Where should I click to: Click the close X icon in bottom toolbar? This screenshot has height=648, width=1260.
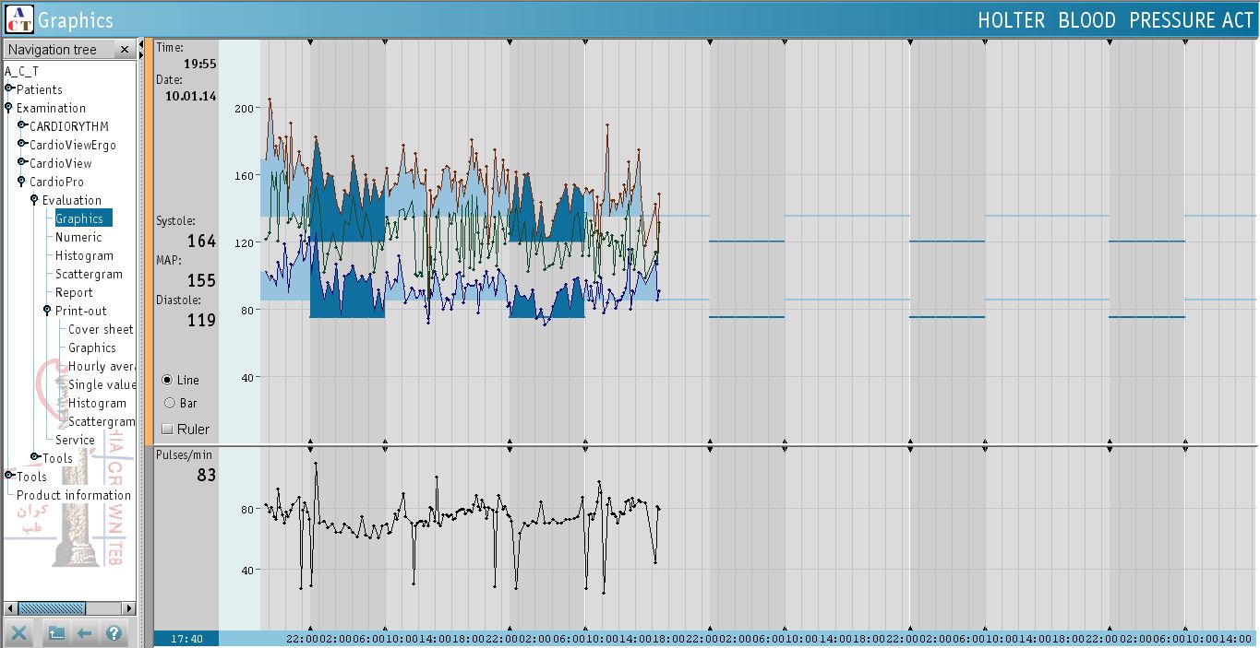[x=19, y=633]
